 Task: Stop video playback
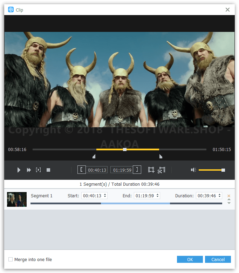click(x=48, y=170)
